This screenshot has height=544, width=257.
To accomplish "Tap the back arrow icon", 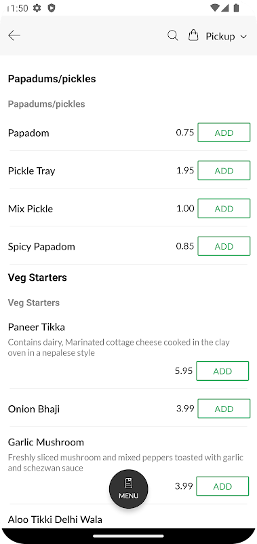I will [14, 35].
